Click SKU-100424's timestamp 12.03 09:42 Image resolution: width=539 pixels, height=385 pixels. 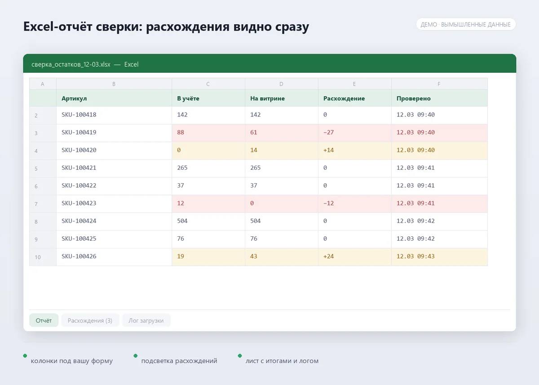pos(439,221)
